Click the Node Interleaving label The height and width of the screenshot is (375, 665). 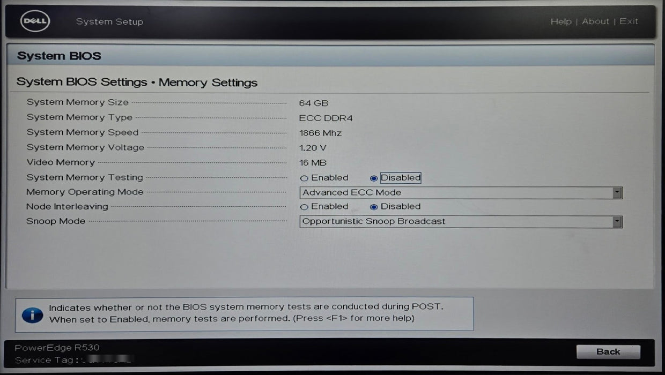(67, 207)
